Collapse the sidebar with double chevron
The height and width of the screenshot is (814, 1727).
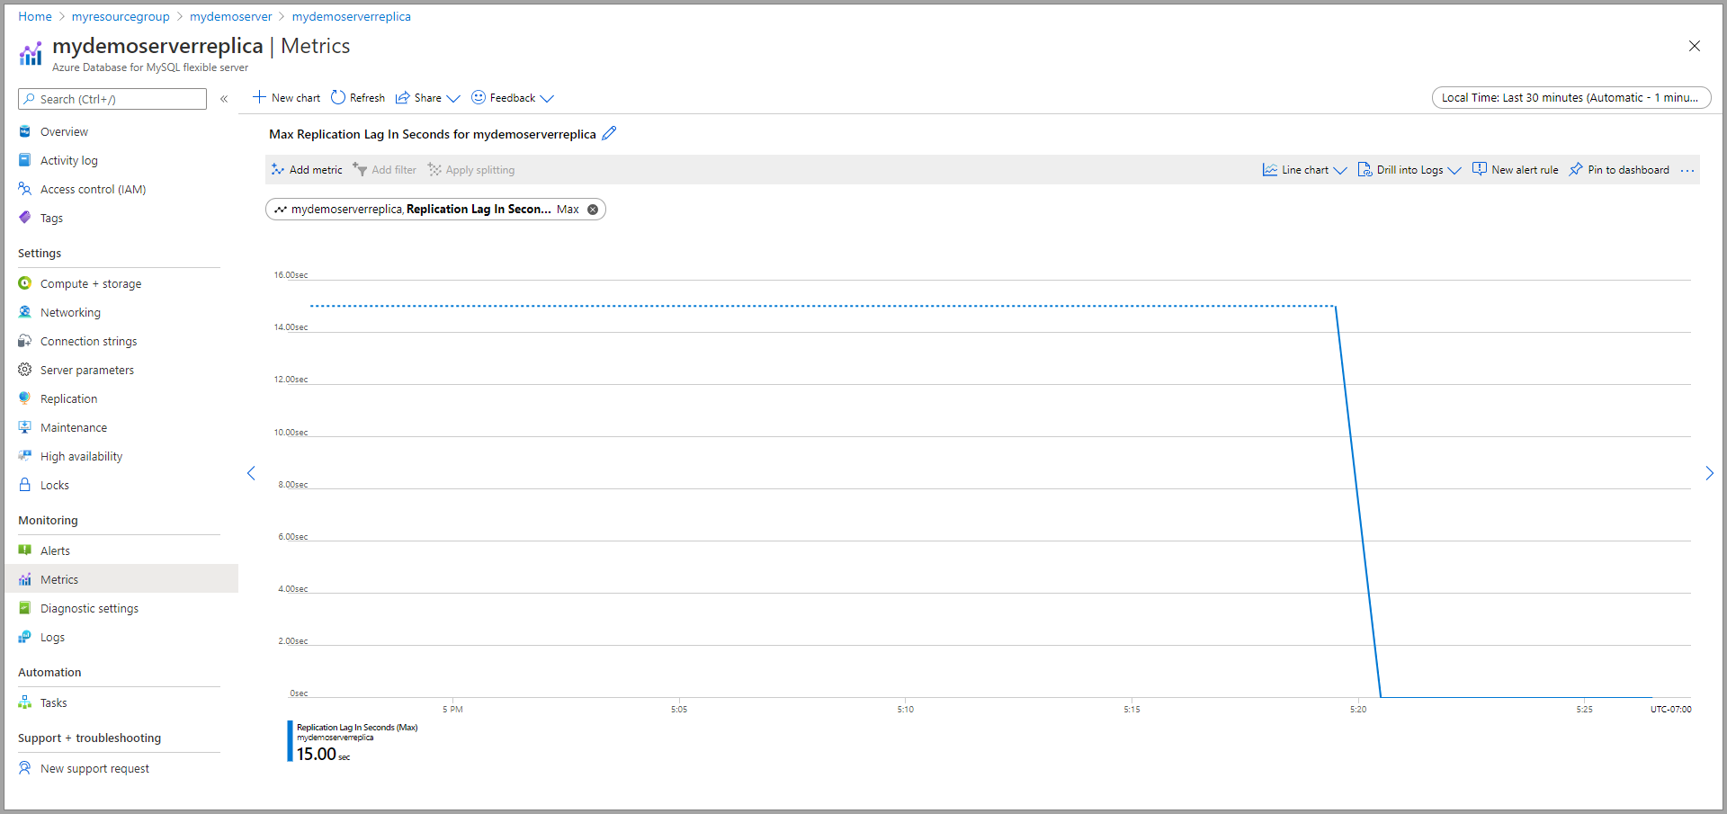pyautogui.click(x=224, y=99)
